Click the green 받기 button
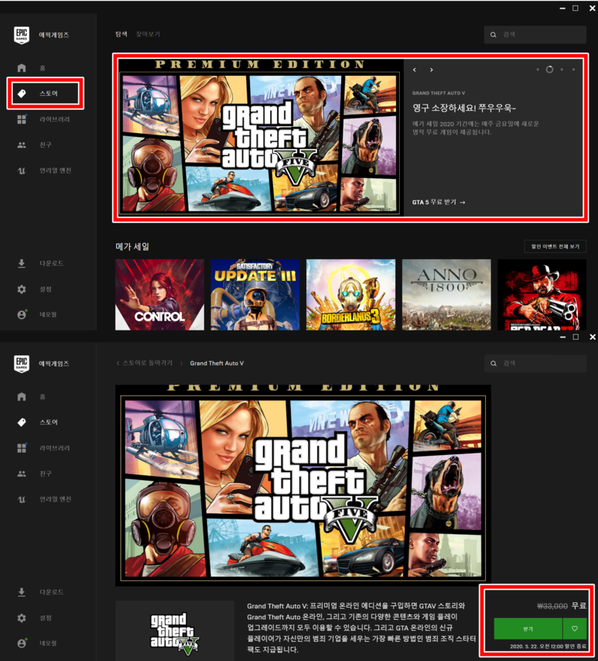The height and width of the screenshot is (661, 598). (528, 628)
